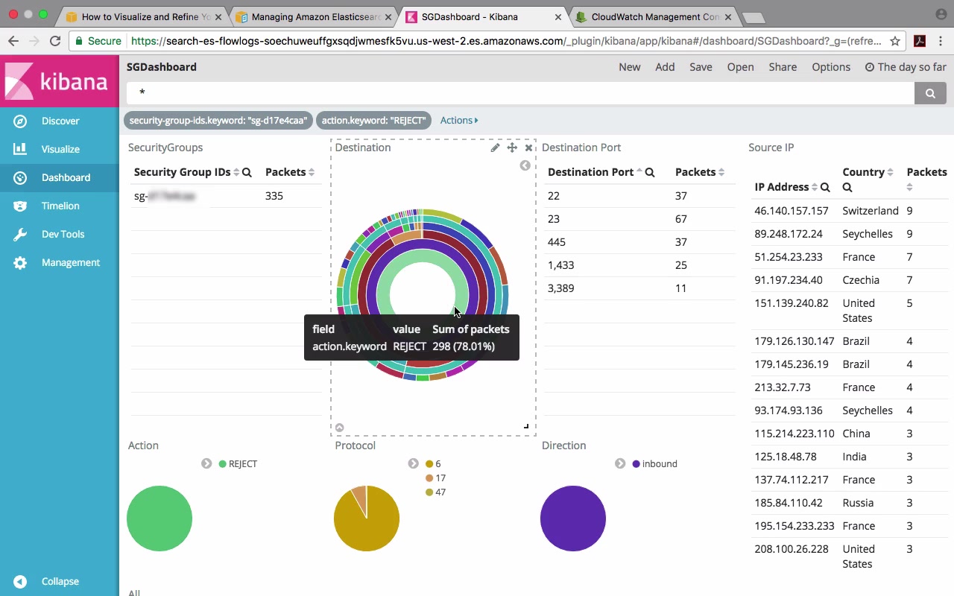The height and width of the screenshot is (596, 954).
Task: Click the Save dashboard button
Action: click(x=701, y=67)
